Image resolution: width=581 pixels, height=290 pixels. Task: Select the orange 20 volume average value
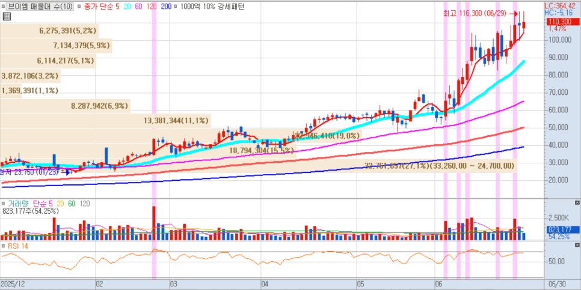[x=60, y=204]
